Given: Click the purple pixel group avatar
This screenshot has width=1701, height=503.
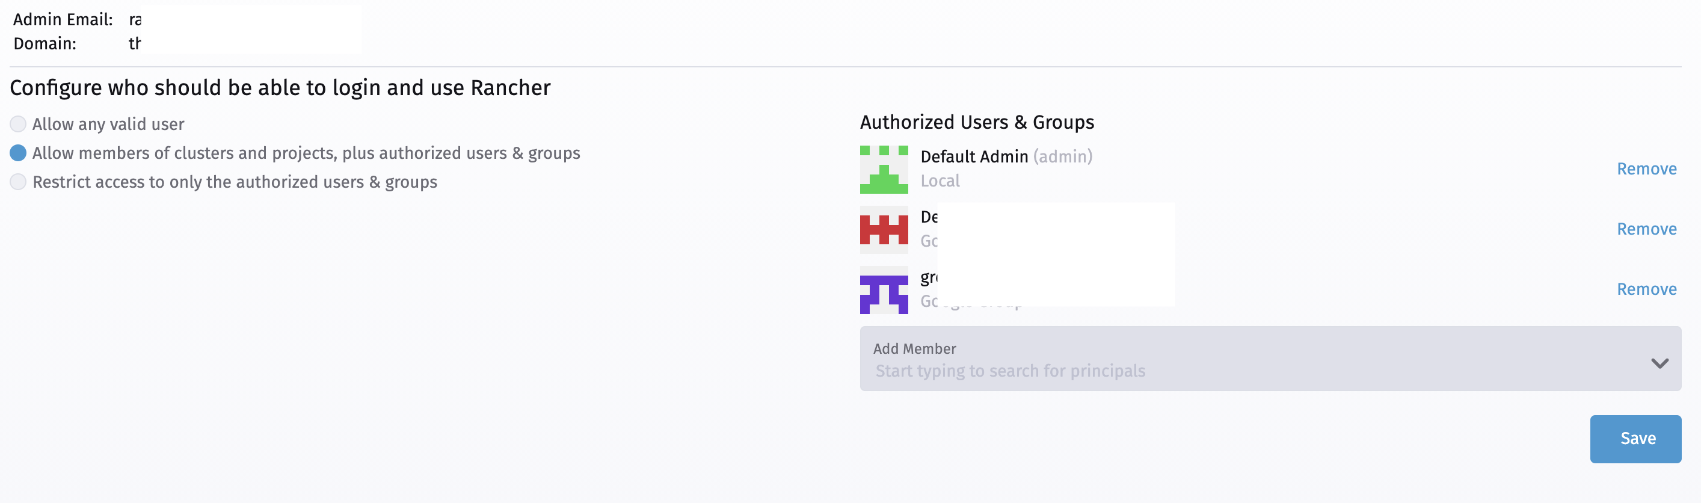Looking at the screenshot, I should click(884, 290).
